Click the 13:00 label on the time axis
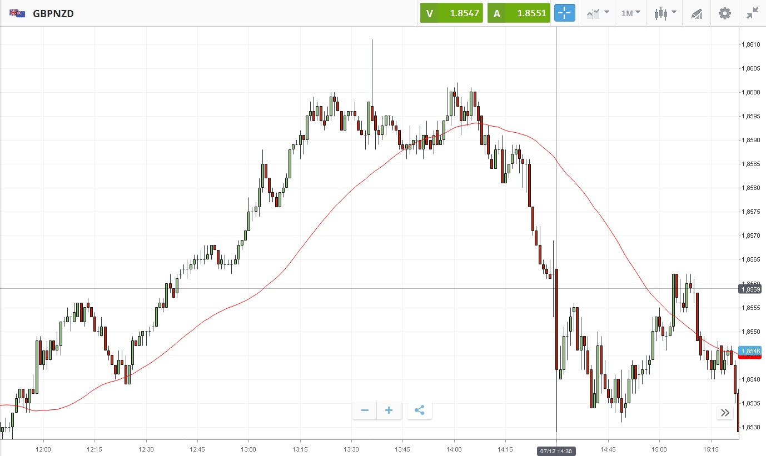 248,448
